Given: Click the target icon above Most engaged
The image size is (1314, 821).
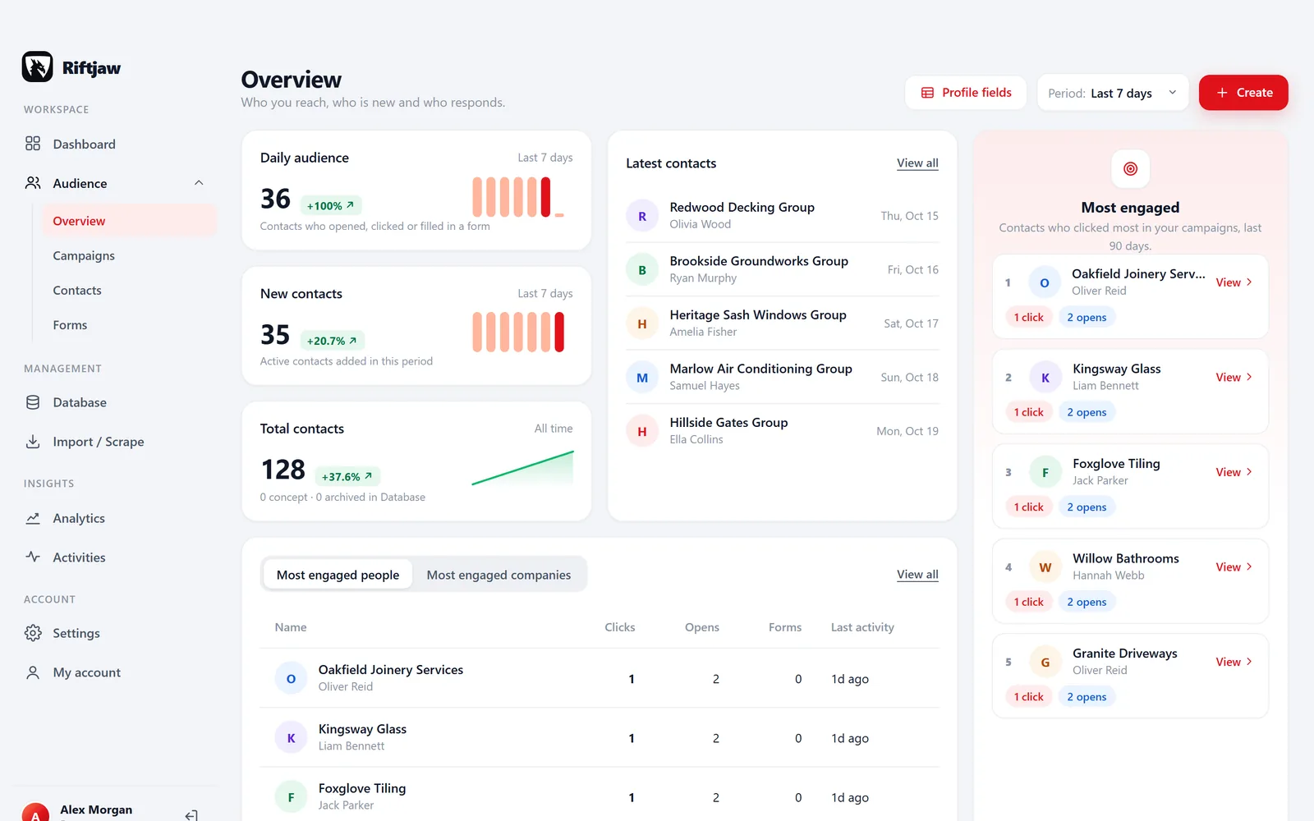Looking at the screenshot, I should (x=1130, y=168).
